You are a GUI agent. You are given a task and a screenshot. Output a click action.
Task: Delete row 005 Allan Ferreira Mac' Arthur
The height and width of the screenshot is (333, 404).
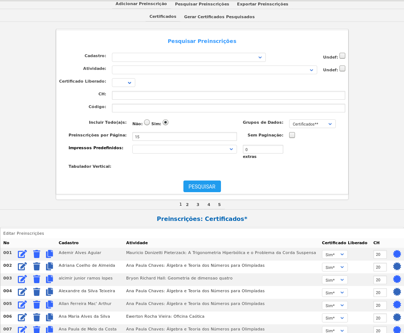[36, 305]
